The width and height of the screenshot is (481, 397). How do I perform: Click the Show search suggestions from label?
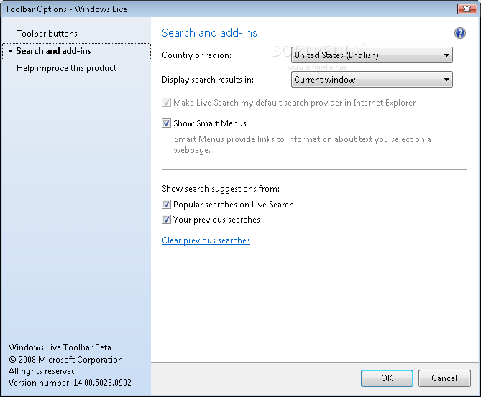coord(221,189)
